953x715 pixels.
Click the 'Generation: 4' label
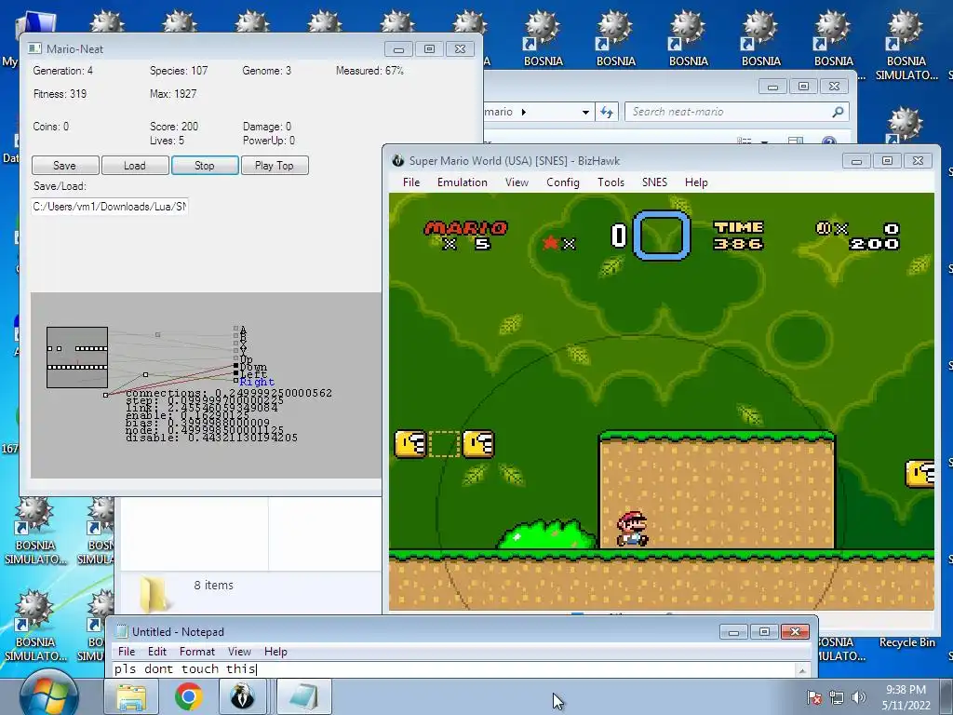click(x=62, y=71)
